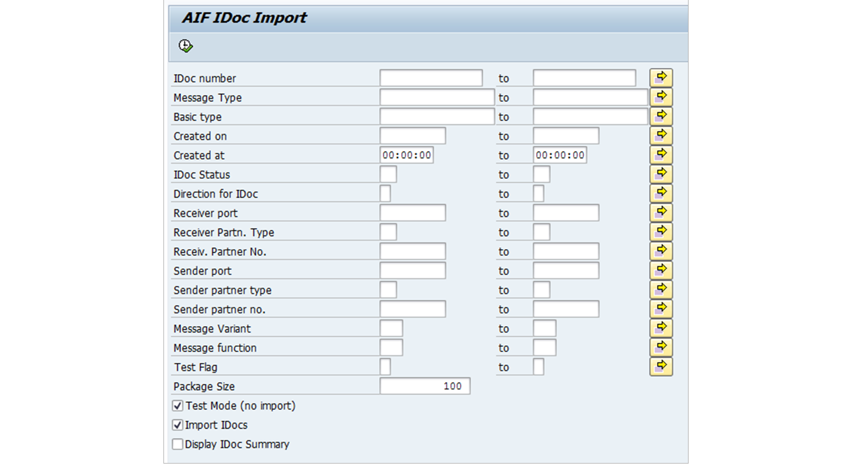
Task: Uncheck the Import IDocs checkbox
Action: pyautogui.click(x=178, y=425)
